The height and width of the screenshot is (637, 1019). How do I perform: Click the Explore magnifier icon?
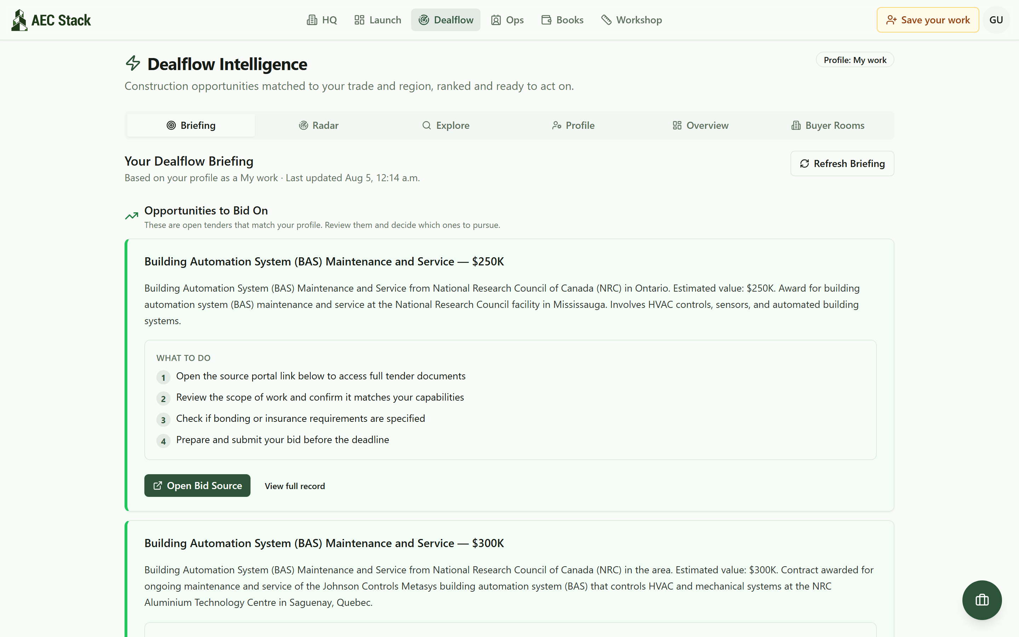[x=427, y=125]
